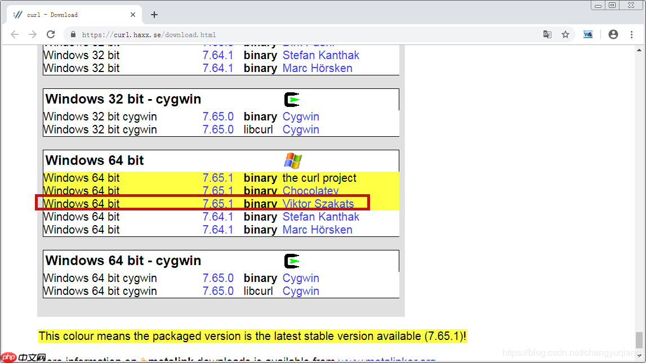Open the Chrome three-dot menu
Viewport: 646px width, 363px height.
[631, 34]
